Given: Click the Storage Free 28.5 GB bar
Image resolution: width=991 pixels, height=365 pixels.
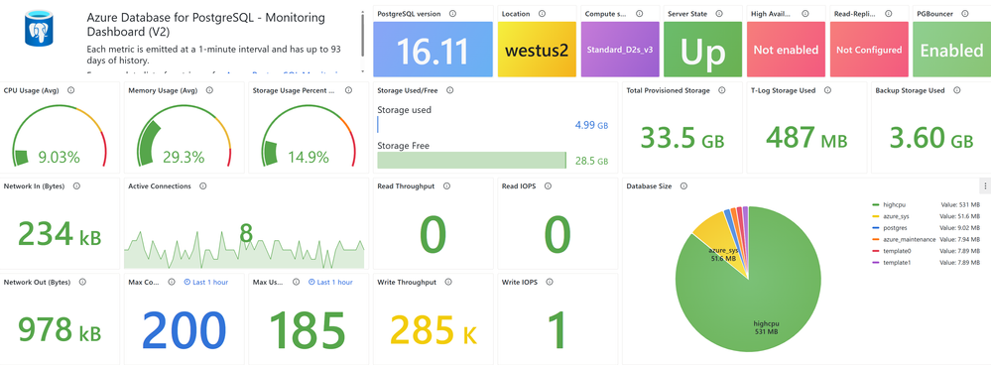Looking at the screenshot, I should tap(471, 161).
